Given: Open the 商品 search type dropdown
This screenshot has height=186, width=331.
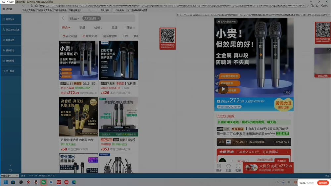Looking at the screenshot, I should click(74, 18).
